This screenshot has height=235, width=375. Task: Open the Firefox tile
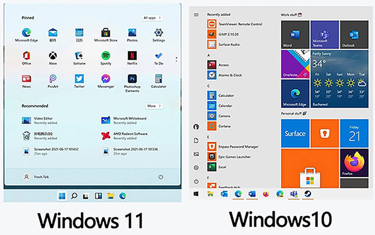coord(354,163)
